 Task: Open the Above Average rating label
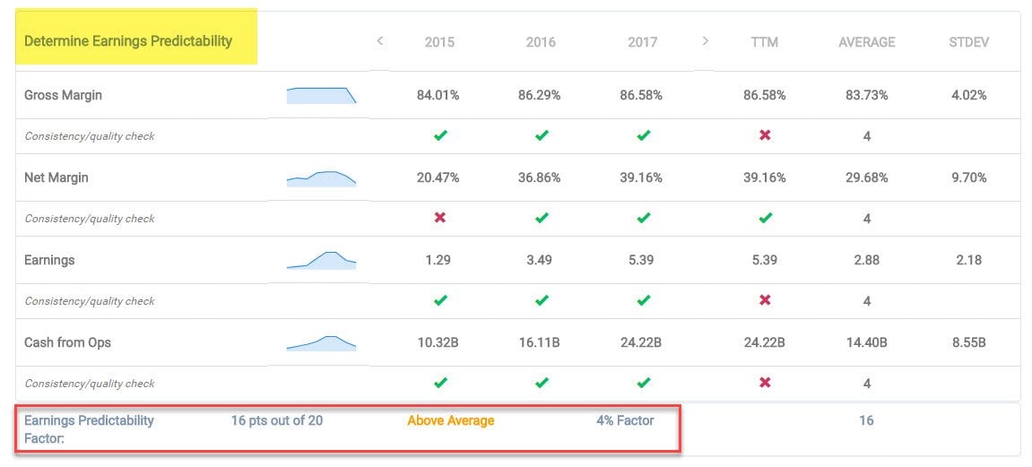pos(450,420)
